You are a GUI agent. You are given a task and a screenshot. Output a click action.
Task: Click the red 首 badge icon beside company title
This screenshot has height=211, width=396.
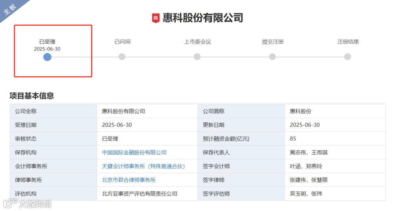pos(155,18)
